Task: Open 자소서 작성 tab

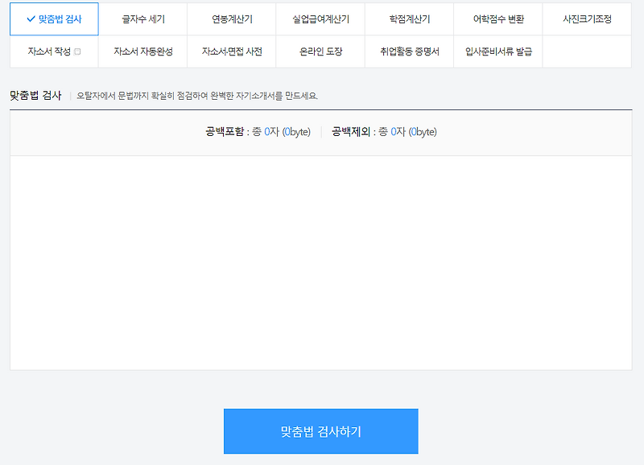Action: tap(54, 51)
